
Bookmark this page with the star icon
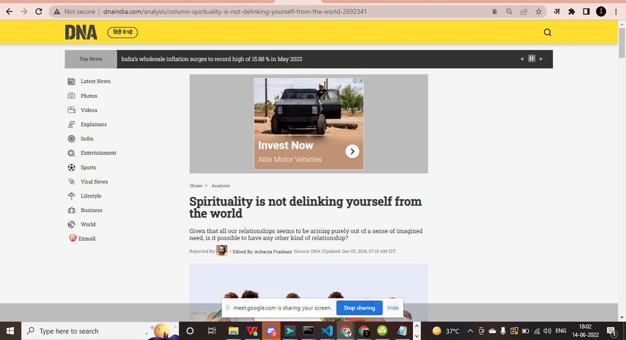[539, 11]
